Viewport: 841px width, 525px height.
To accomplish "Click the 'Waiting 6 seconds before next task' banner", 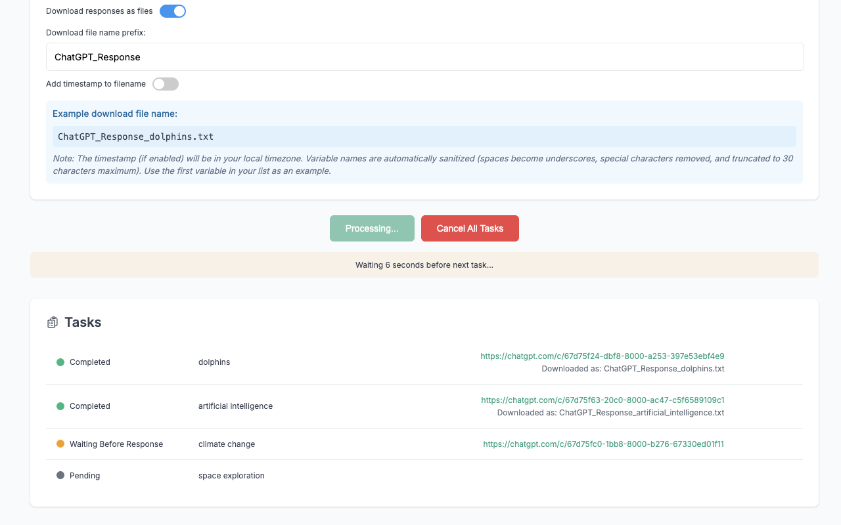I will (x=424, y=265).
